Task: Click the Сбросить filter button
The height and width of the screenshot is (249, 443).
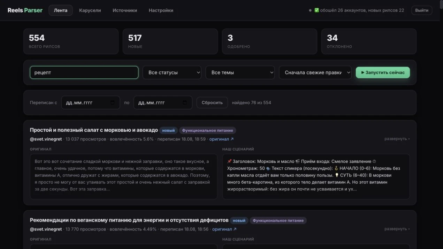Action: point(212,103)
